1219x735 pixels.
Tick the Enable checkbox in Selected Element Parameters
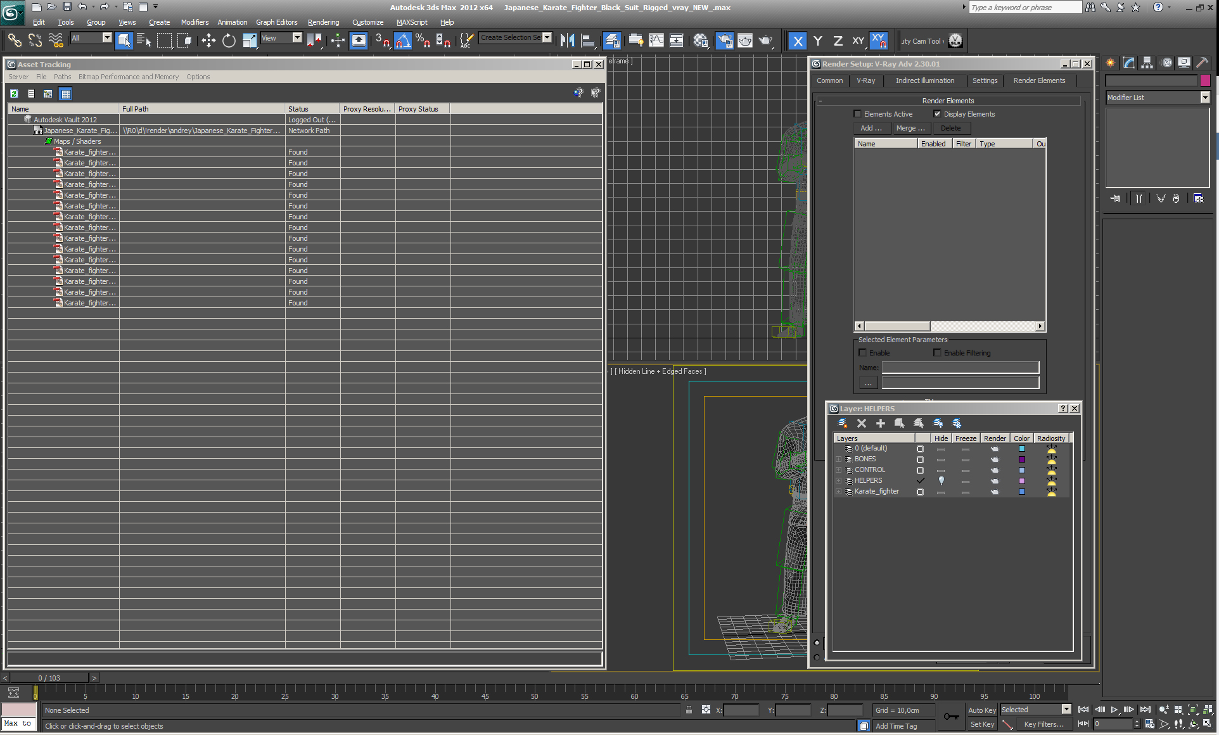(862, 353)
